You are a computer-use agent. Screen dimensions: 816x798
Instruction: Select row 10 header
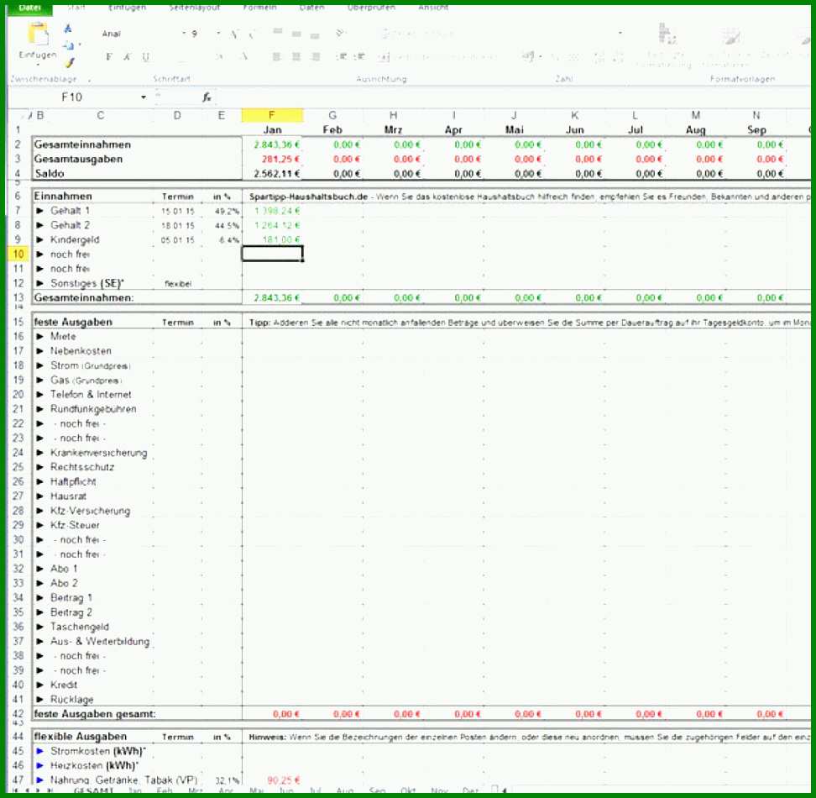click(18, 254)
